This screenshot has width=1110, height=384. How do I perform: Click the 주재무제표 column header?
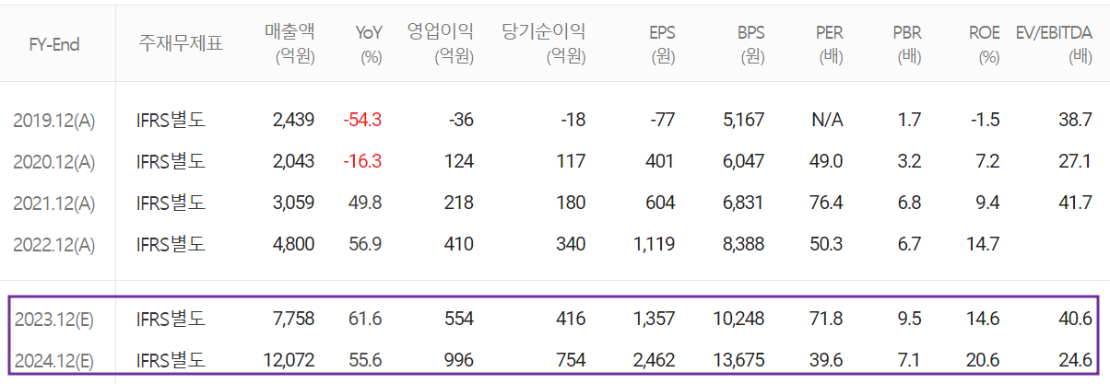(181, 43)
